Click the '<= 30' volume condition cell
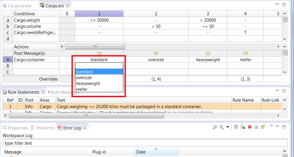Image resolution: width=294 pixels, height=157 pixels. point(208,26)
